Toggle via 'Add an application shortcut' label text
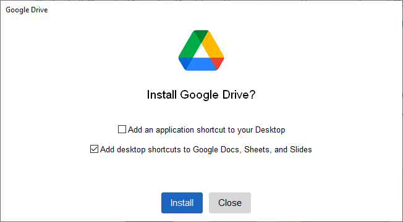 206,129
